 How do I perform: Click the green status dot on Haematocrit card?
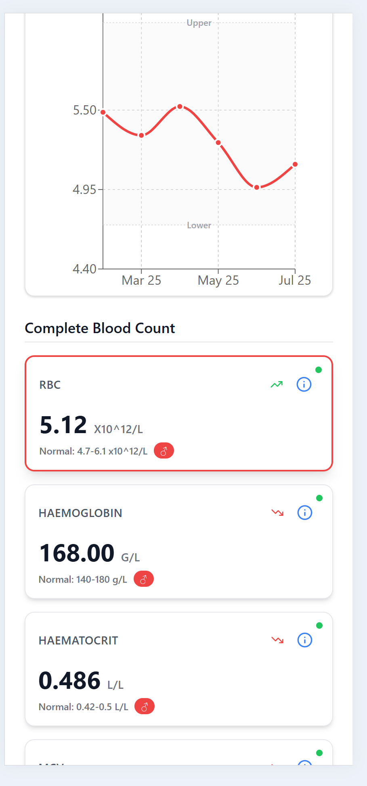click(x=319, y=625)
